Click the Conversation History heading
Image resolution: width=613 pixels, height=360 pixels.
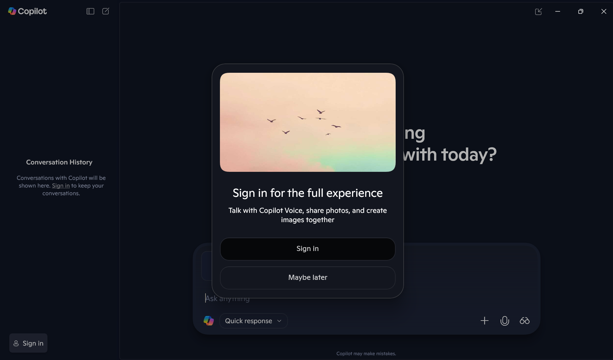click(59, 162)
